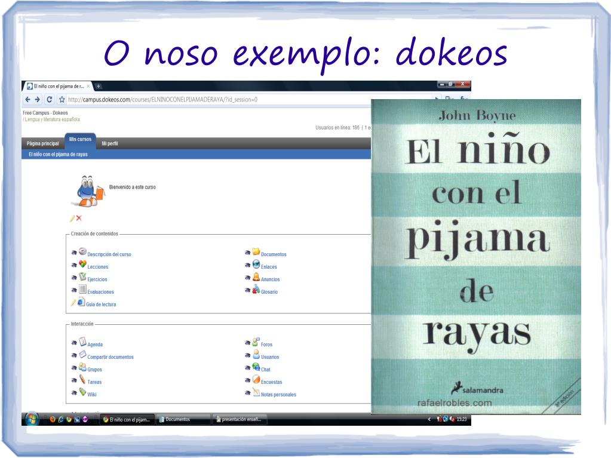The image size is (611, 458).
Task: Open the Windows Start button
Action: 32,419
